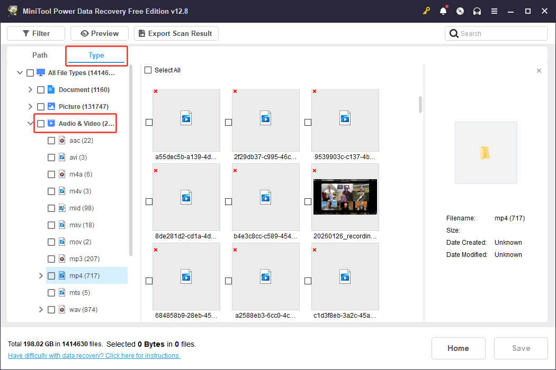
Task: Switch to the Type tab
Action: pyautogui.click(x=96, y=55)
